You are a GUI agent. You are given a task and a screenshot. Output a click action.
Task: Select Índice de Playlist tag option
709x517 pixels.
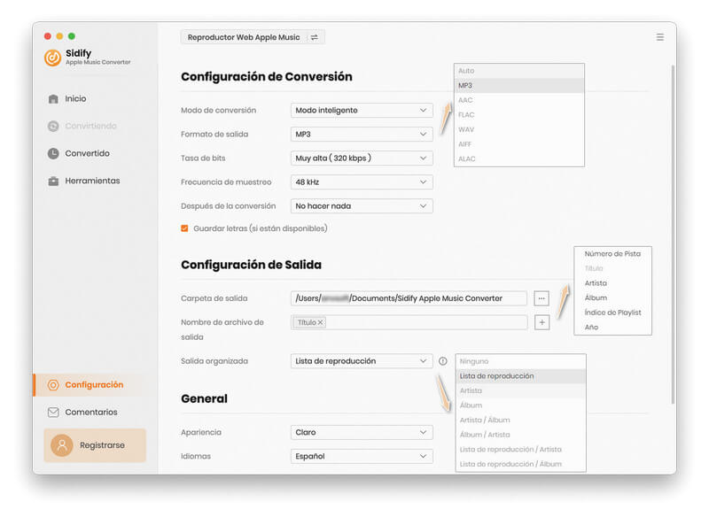(612, 313)
